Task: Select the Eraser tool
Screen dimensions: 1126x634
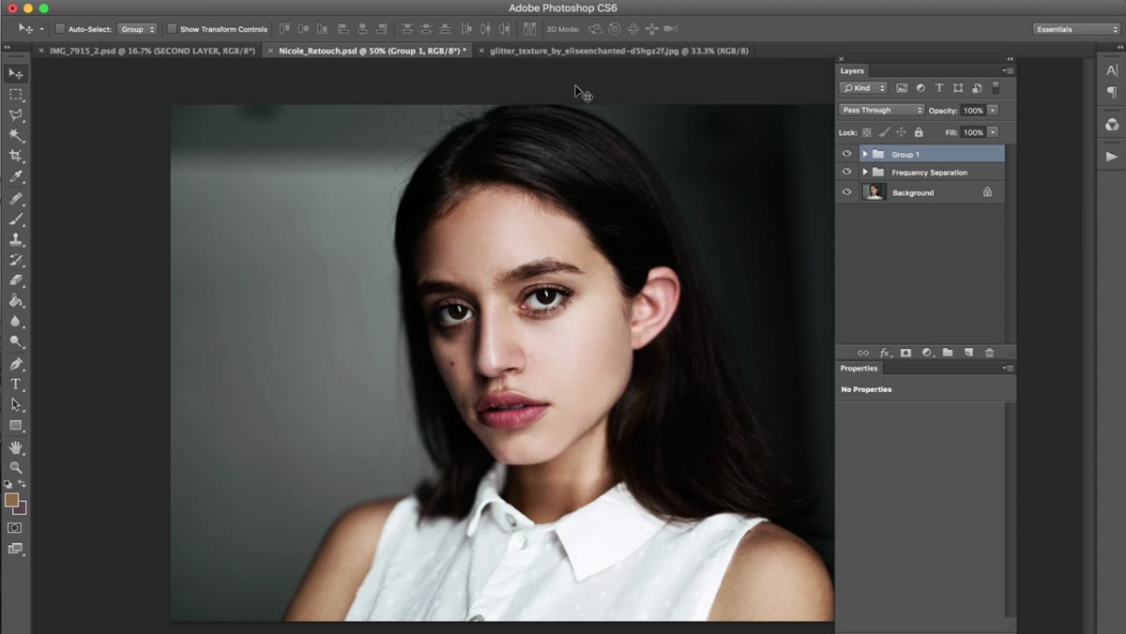Action: click(x=16, y=280)
